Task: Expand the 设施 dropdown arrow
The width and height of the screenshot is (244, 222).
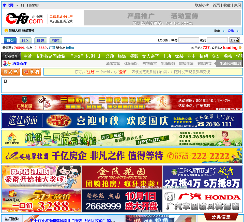Action: click(x=238, y=31)
